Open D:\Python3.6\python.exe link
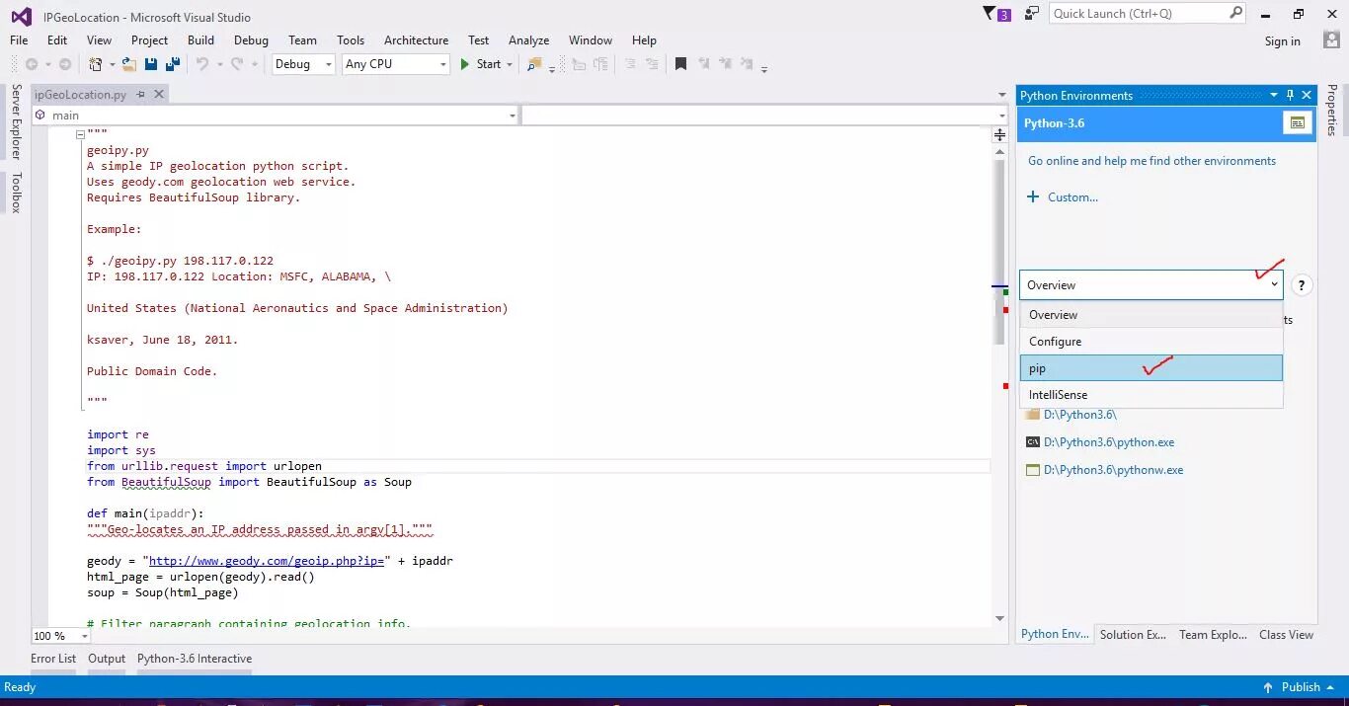This screenshot has width=1349, height=706. click(1109, 442)
